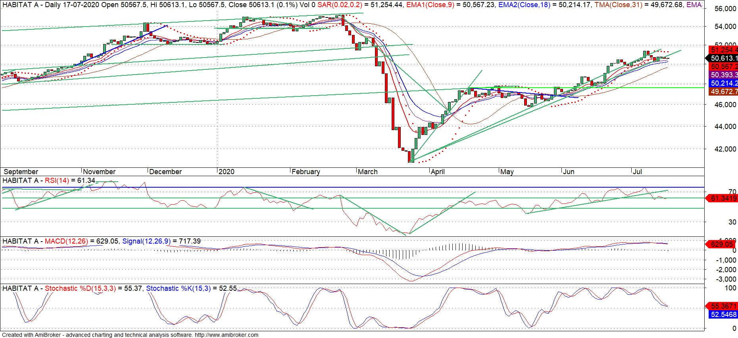Click the Signal(12,26,9) label

(x=146, y=241)
